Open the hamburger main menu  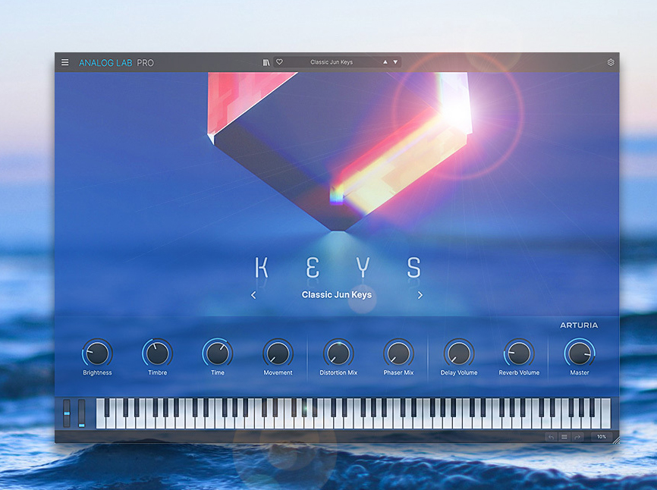(65, 62)
